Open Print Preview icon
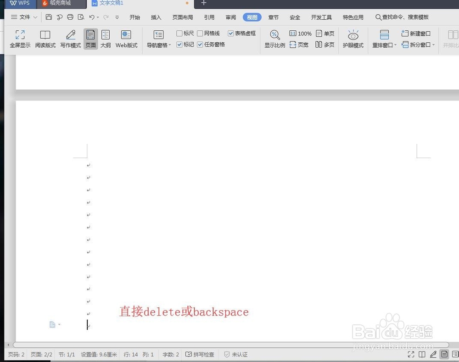459x362 pixels. [x=81, y=17]
